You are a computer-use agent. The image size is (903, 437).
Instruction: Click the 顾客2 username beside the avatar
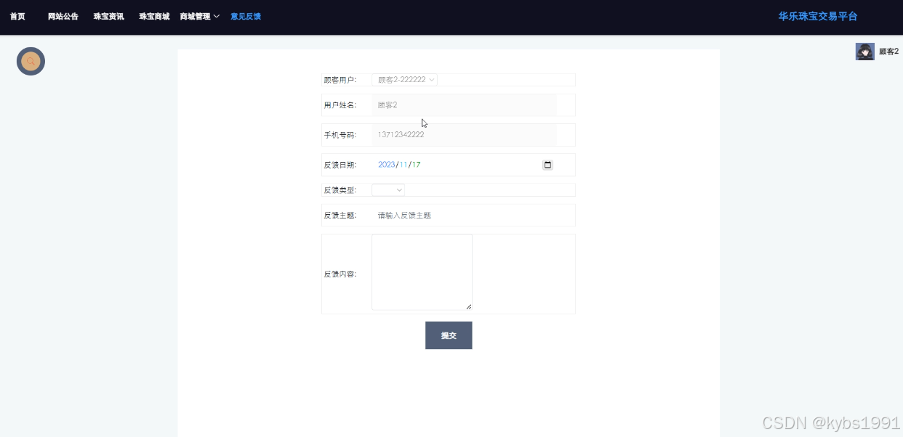pyautogui.click(x=888, y=52)
